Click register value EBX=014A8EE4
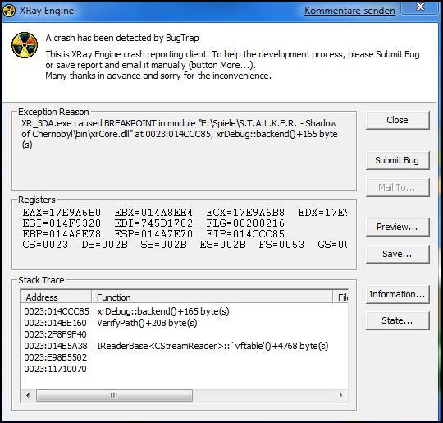Image resolution: width=443 pixels, height=423 pixels. point(153,213)
